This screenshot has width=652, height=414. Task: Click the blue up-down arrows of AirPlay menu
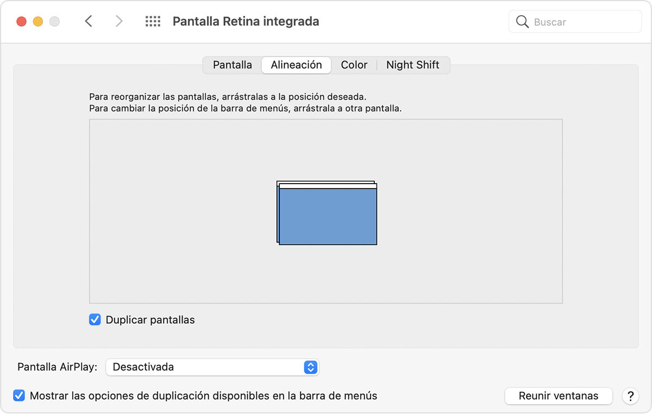[310, 367]
